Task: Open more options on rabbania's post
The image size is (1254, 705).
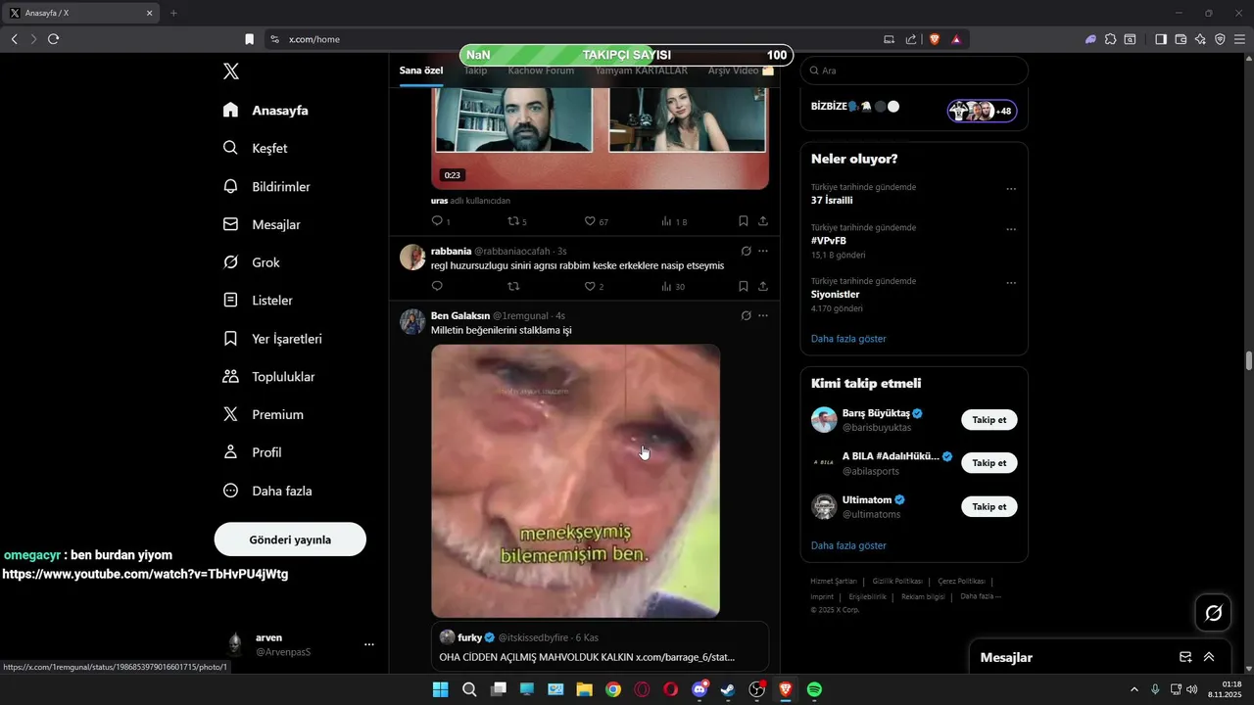Action: pyautogui.click(x=763, y=252)
